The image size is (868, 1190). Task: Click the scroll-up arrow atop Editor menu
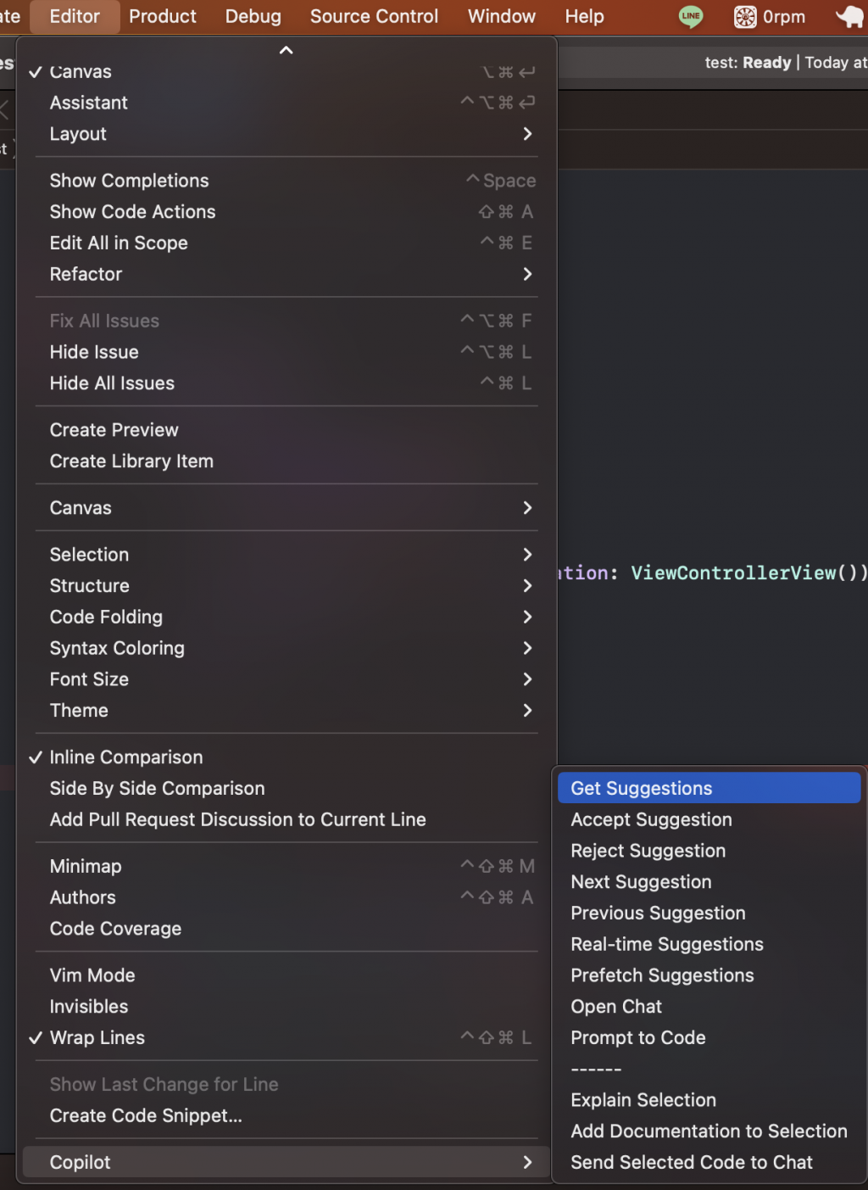287,51
